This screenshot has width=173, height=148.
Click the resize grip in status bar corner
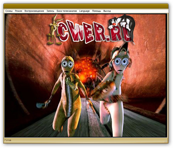tap(166, 141)
